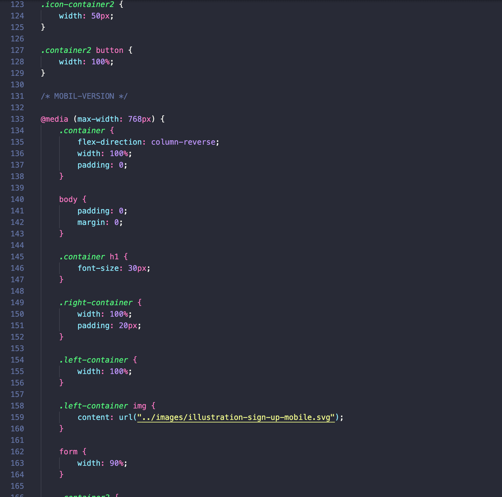Click the .right-container selector

point(96,303)
